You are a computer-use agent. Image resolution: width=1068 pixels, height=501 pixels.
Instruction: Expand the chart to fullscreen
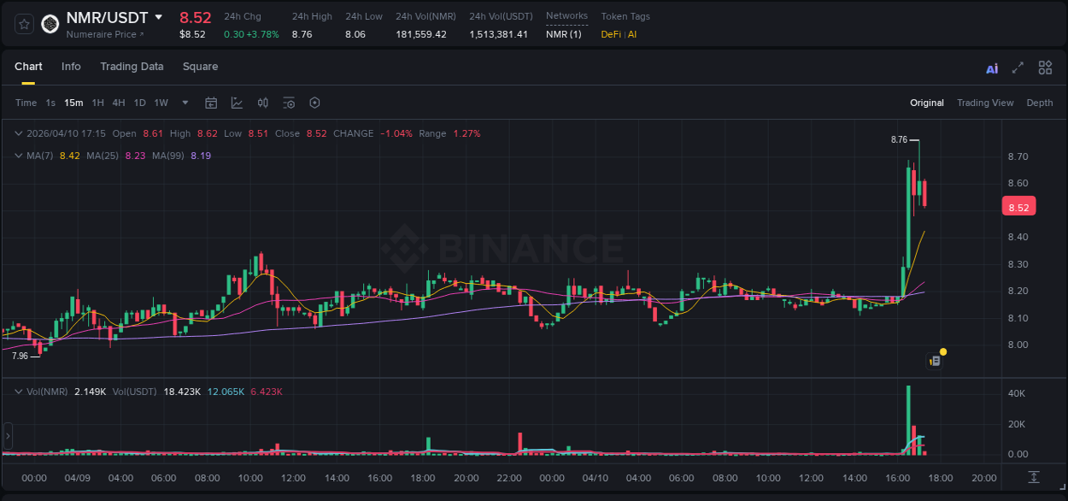tap(1018, 67)
